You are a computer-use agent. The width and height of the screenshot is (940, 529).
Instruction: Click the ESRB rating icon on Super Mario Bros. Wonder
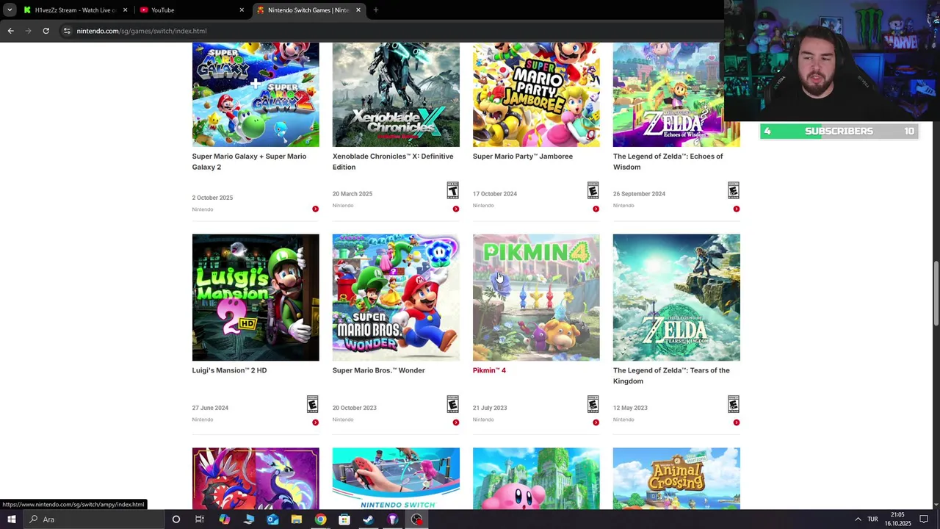[452, 404]
